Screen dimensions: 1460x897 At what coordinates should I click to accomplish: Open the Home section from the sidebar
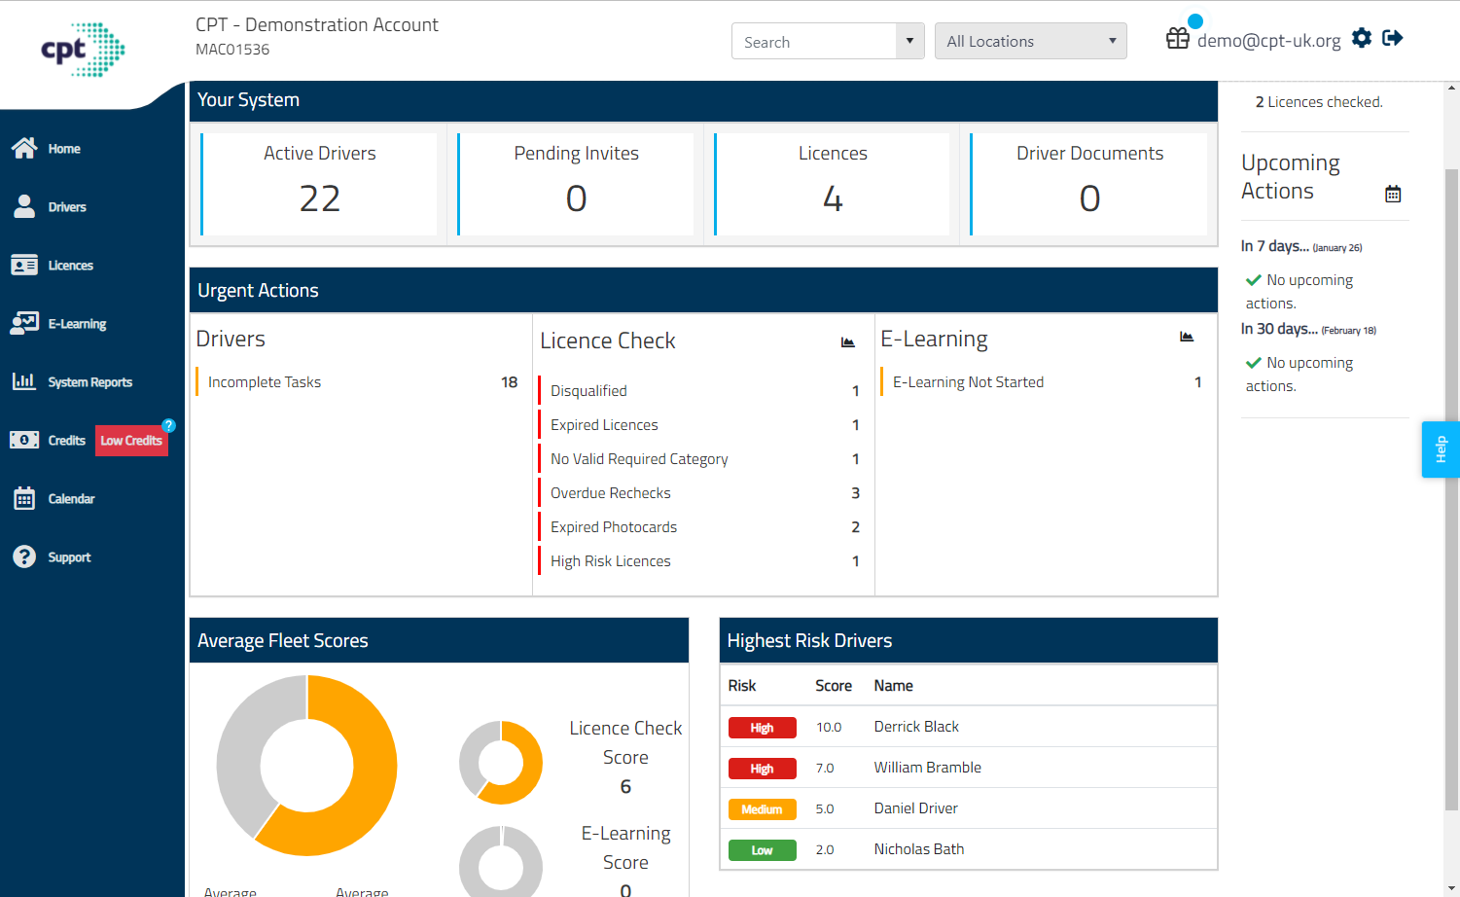click(x=24, y=148)
